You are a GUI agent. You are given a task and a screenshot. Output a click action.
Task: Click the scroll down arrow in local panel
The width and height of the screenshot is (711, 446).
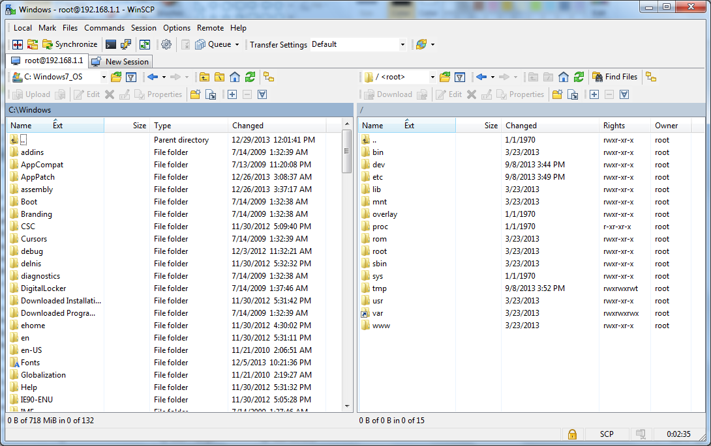pos(347,406)
